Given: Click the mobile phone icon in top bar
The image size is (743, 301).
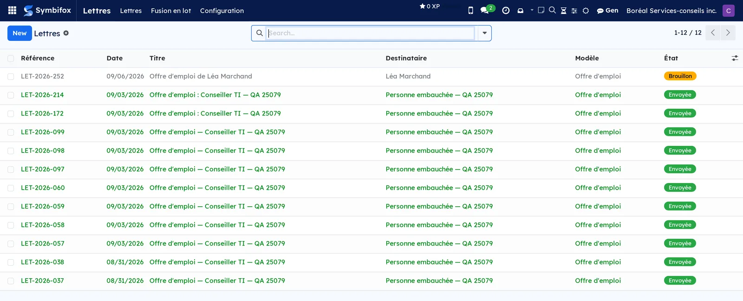Looking at the screenshot, I should [x=470, y=10].
